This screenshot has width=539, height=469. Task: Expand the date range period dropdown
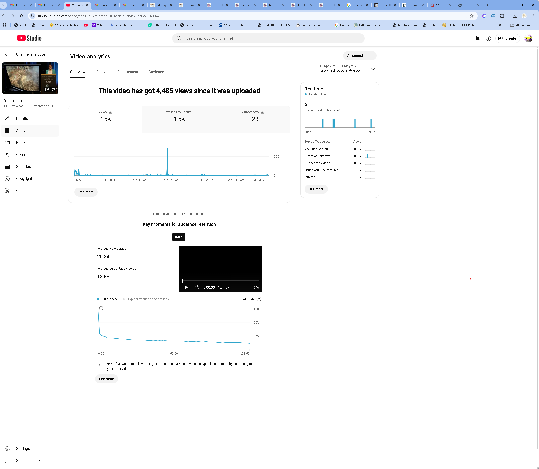click(x=347, y=69)
